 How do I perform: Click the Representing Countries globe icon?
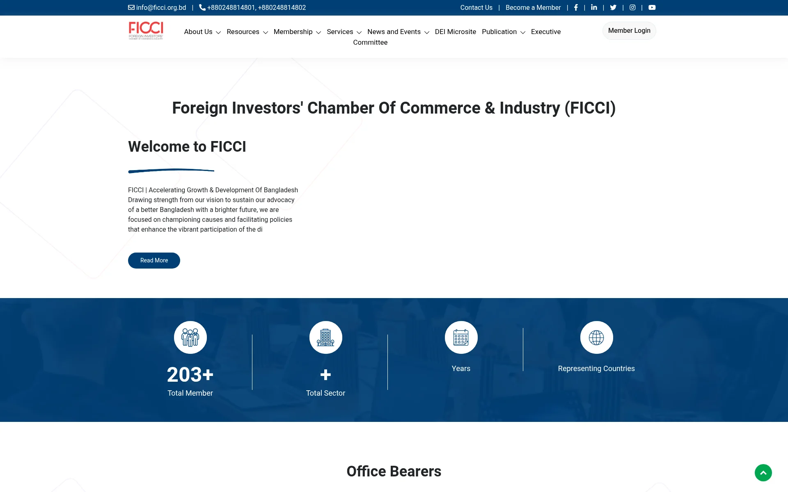tap(597, 337)
